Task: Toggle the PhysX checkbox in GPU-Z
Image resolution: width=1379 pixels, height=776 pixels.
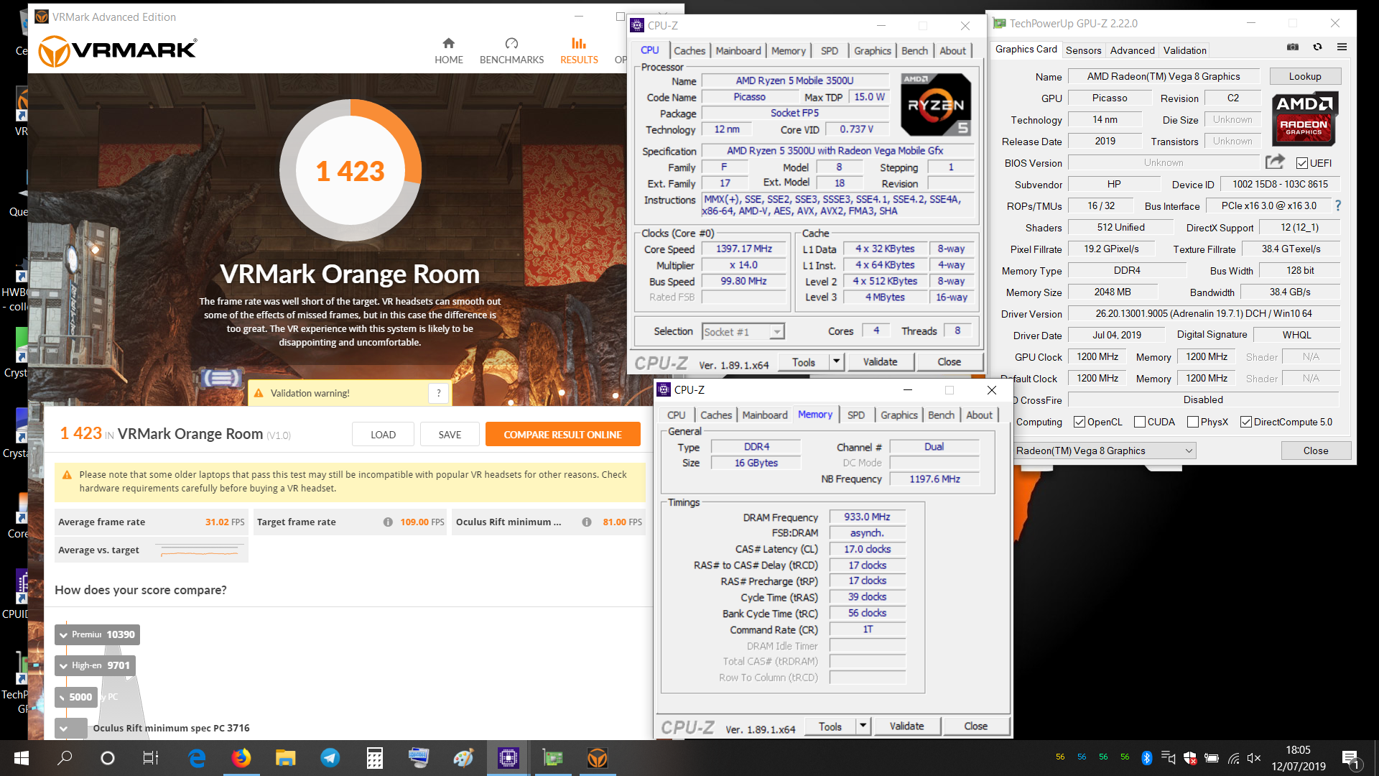Action: coord(1193,422)
